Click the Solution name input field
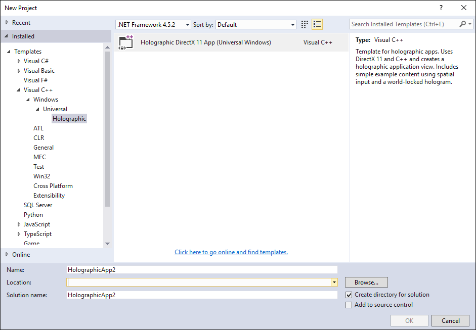 click(x=202, y=295)
